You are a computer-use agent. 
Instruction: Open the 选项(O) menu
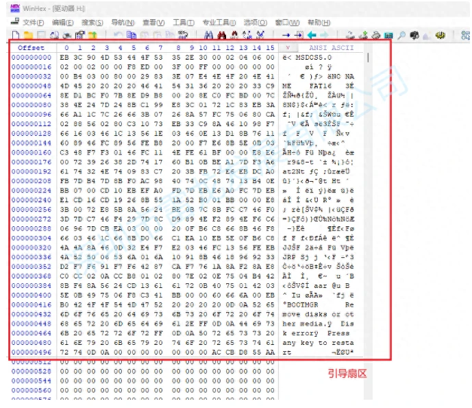click(256, 23)
